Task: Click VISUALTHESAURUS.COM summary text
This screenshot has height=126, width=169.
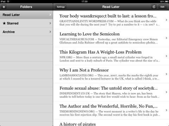Action: tap(108, 41)
